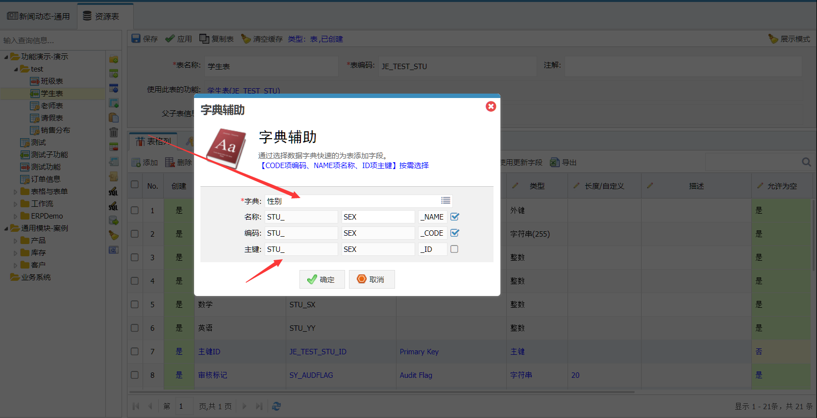Click the 复制表 copy table button

pos(217,39)
